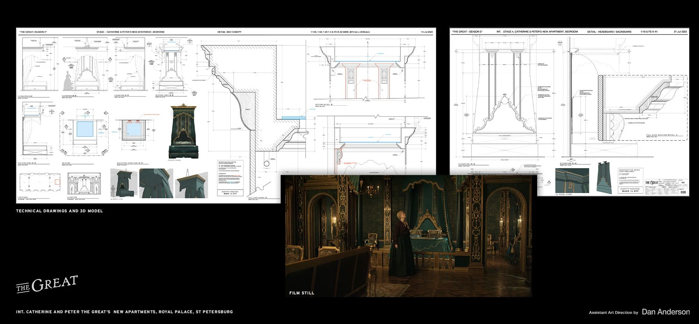Click The Great logo in headboard title block
Screen dimensions: 699x324
[x=651, y=183]
